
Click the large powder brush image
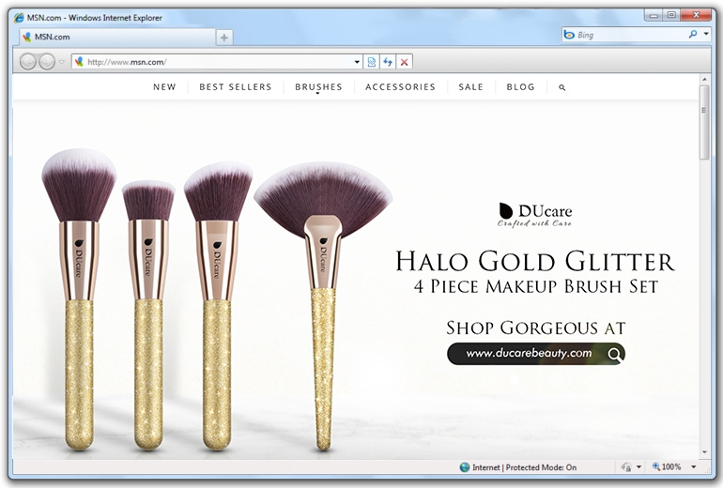click(79, 299)
